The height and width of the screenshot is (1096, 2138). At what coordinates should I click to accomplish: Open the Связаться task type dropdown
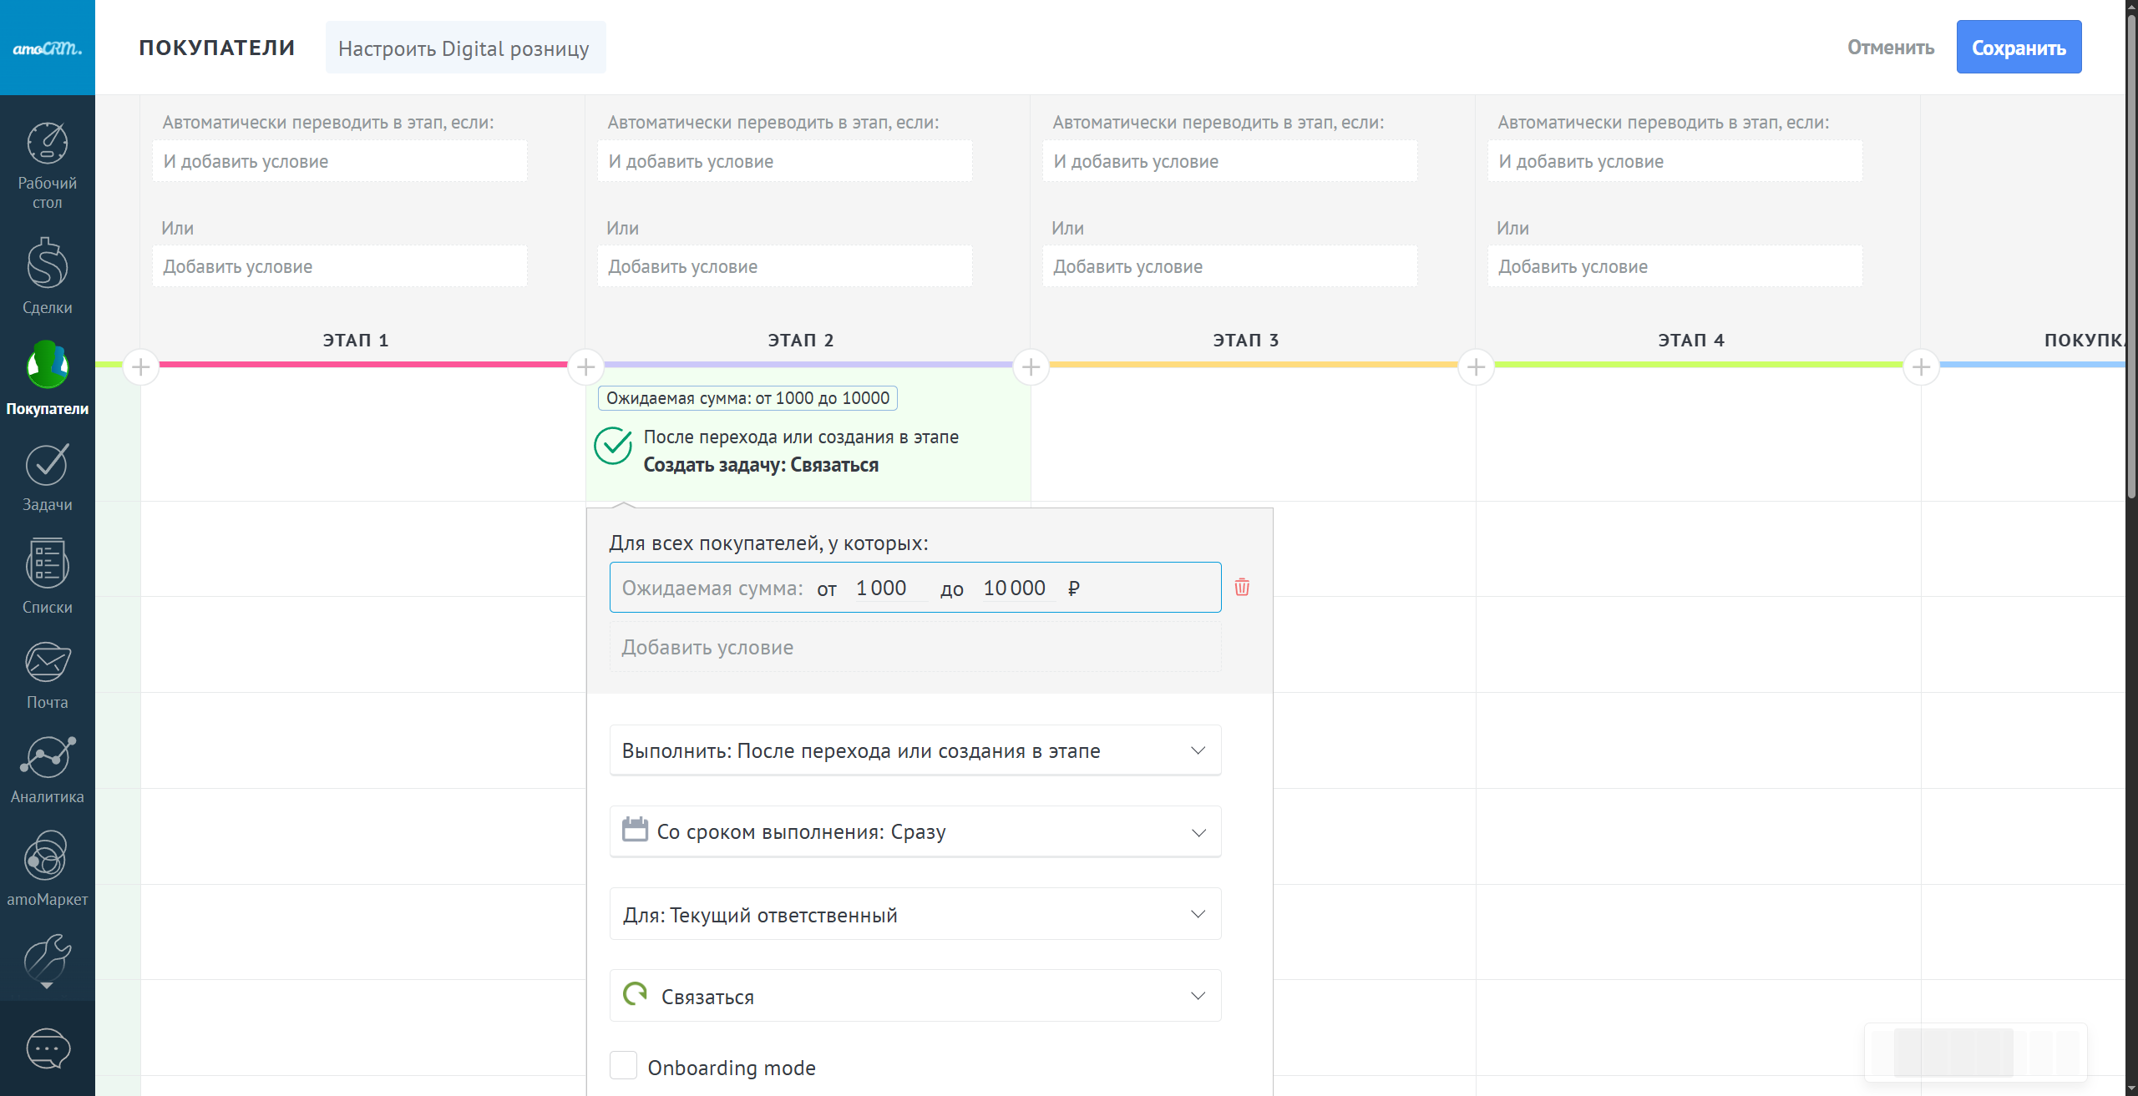[915, 996]
